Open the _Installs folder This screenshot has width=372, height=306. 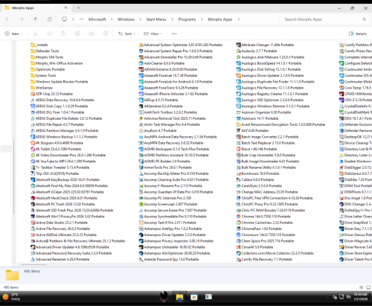click(39, 45)
